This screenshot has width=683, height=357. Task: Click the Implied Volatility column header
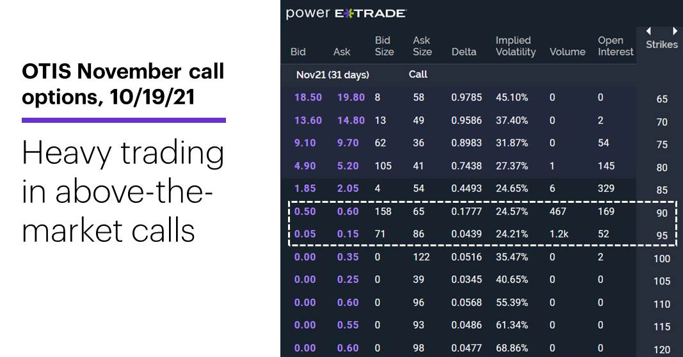pyautogui.click(x=516, y=46)
